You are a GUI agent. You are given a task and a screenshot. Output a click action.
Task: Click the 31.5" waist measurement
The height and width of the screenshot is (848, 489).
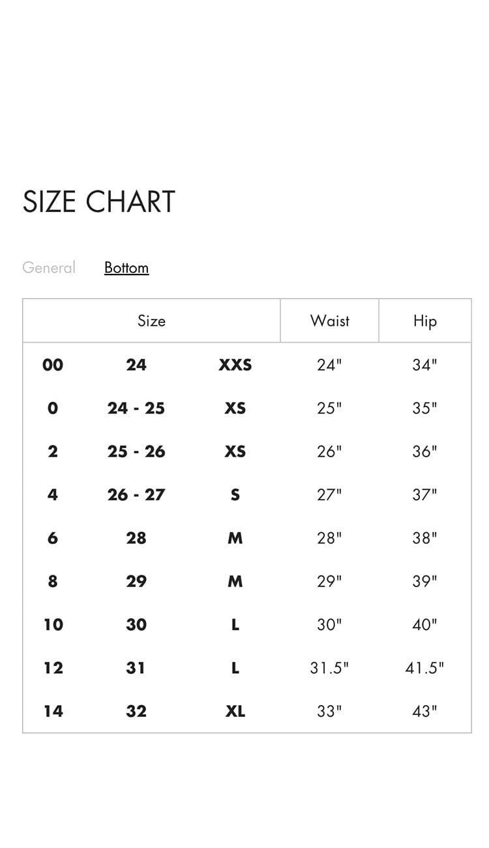click(x=329, y=667)
